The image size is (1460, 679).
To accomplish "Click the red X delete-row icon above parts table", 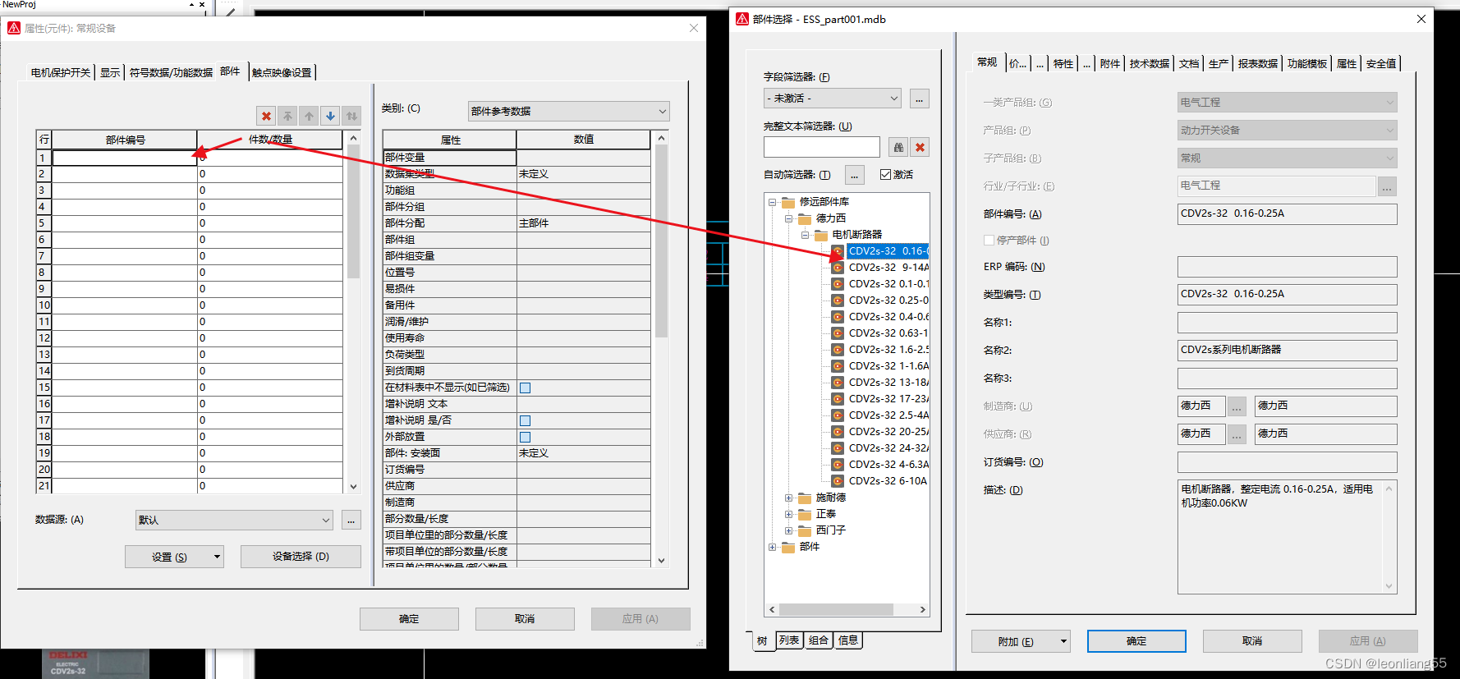I will [266, 117].
